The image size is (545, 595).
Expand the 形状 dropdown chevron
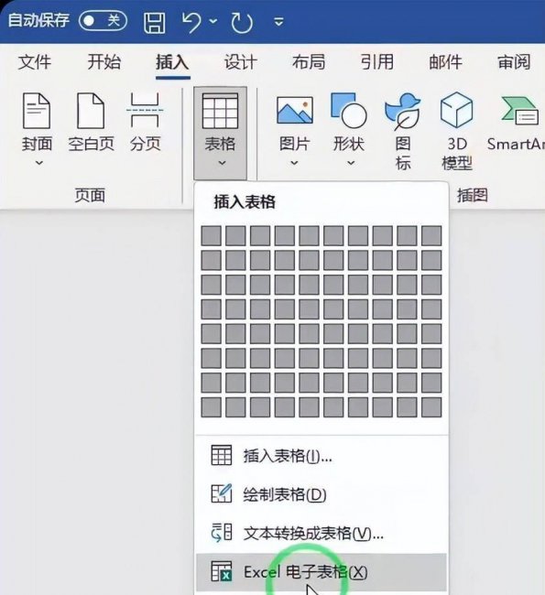point(352,163)
